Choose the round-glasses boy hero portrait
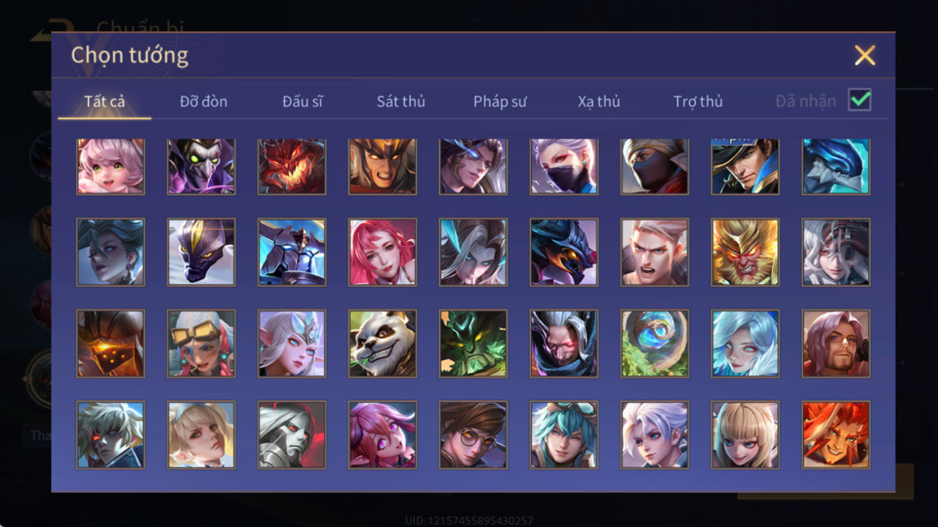This screenshot has height=527, width=938. coord(473,435)
